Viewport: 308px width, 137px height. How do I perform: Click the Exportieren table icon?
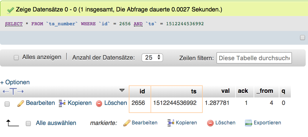pyautogui.click(x=248, y=123)
